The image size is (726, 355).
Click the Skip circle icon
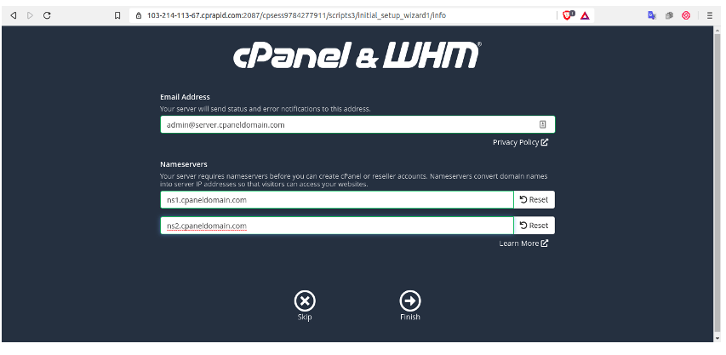coord(305,301)
